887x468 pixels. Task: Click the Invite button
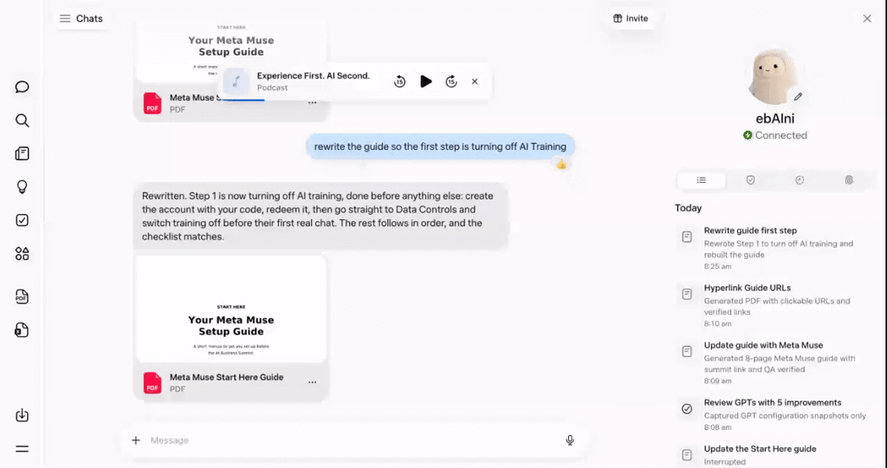pyautogui.click(x=631, y=19)
